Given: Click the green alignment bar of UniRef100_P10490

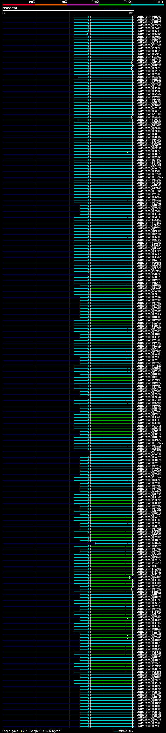Looking at the screenshot, I should tap(112, 343).
